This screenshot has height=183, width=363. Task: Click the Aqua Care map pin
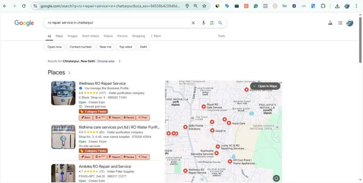pos(229,123)
